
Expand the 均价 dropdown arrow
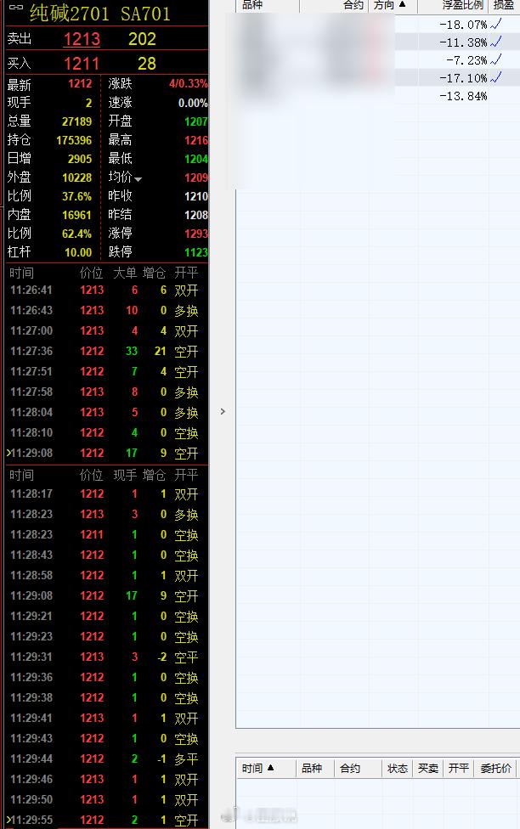[x=138, y=179]
